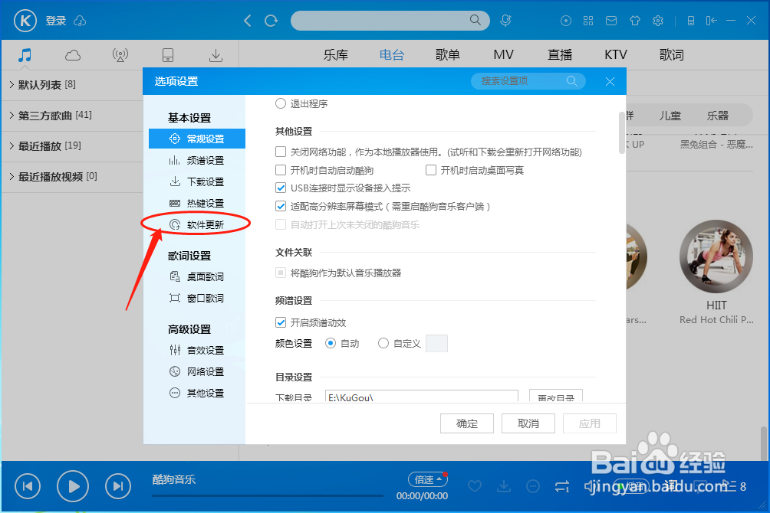This screenshot has width=770, height=513.
Task: Click 登录 to log in
Action: 55,21
